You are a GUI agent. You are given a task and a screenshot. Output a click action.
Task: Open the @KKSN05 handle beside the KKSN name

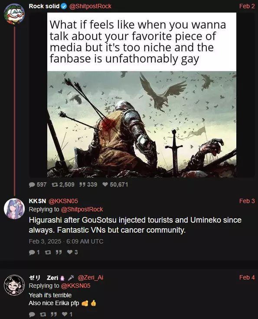63,201
